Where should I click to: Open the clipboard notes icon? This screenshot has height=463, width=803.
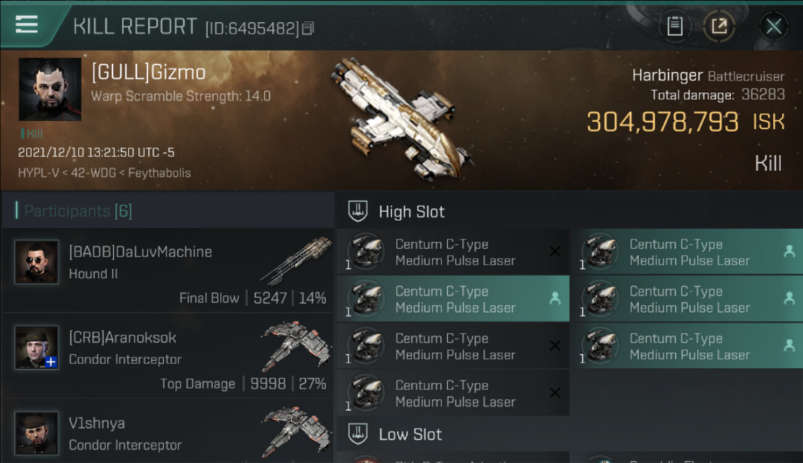coord(675,27)
